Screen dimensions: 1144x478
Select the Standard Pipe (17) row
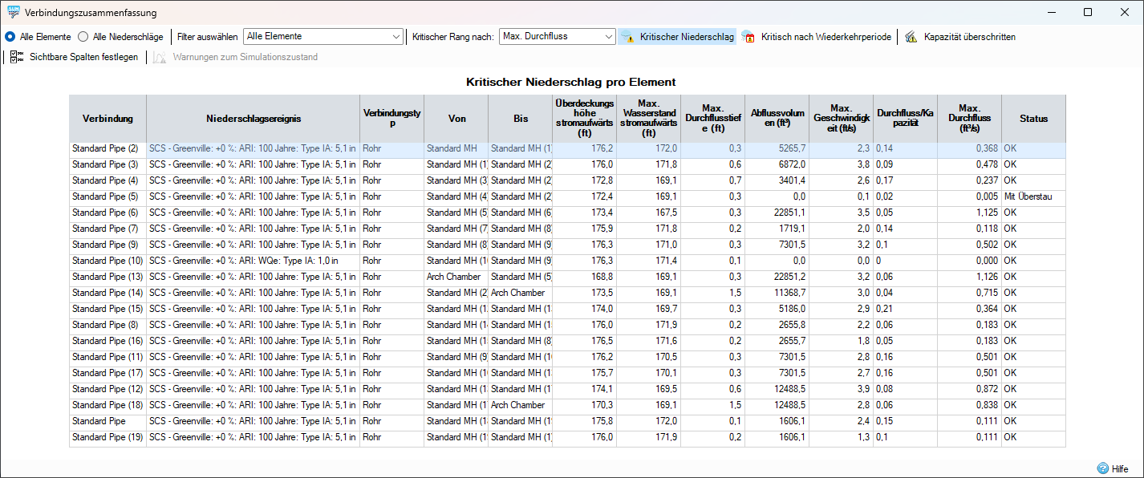568,373
